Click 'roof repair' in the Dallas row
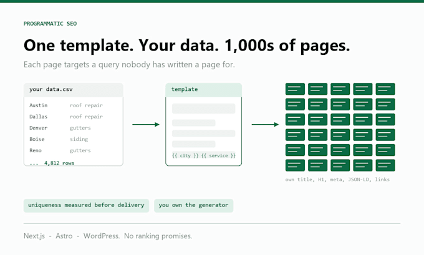The image size is (424, 255). point(86,117)
